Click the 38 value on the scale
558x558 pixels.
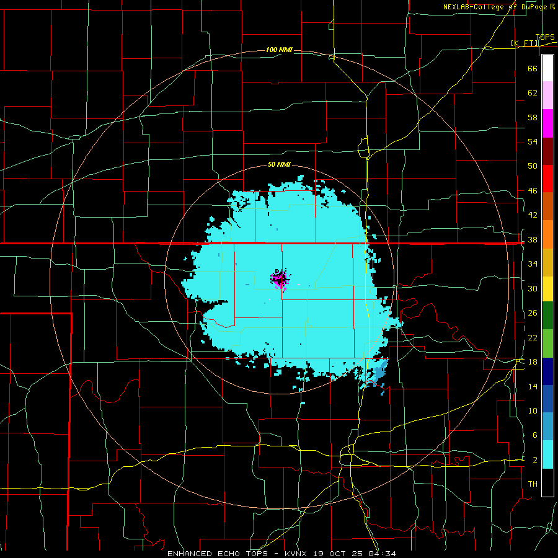pos(533,240)
